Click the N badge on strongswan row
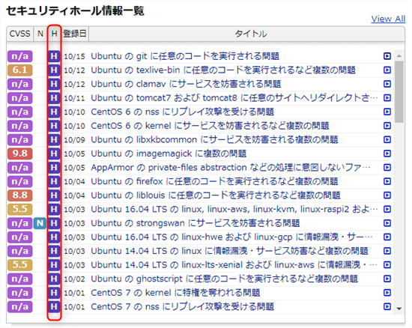412x328 pixels. pyautogui.click(x=40, y=223)
